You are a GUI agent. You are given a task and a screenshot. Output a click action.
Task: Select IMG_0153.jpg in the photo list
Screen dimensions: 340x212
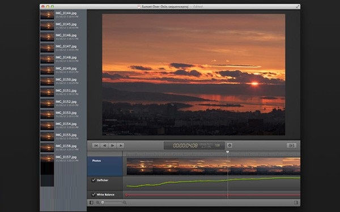point(63,114)
